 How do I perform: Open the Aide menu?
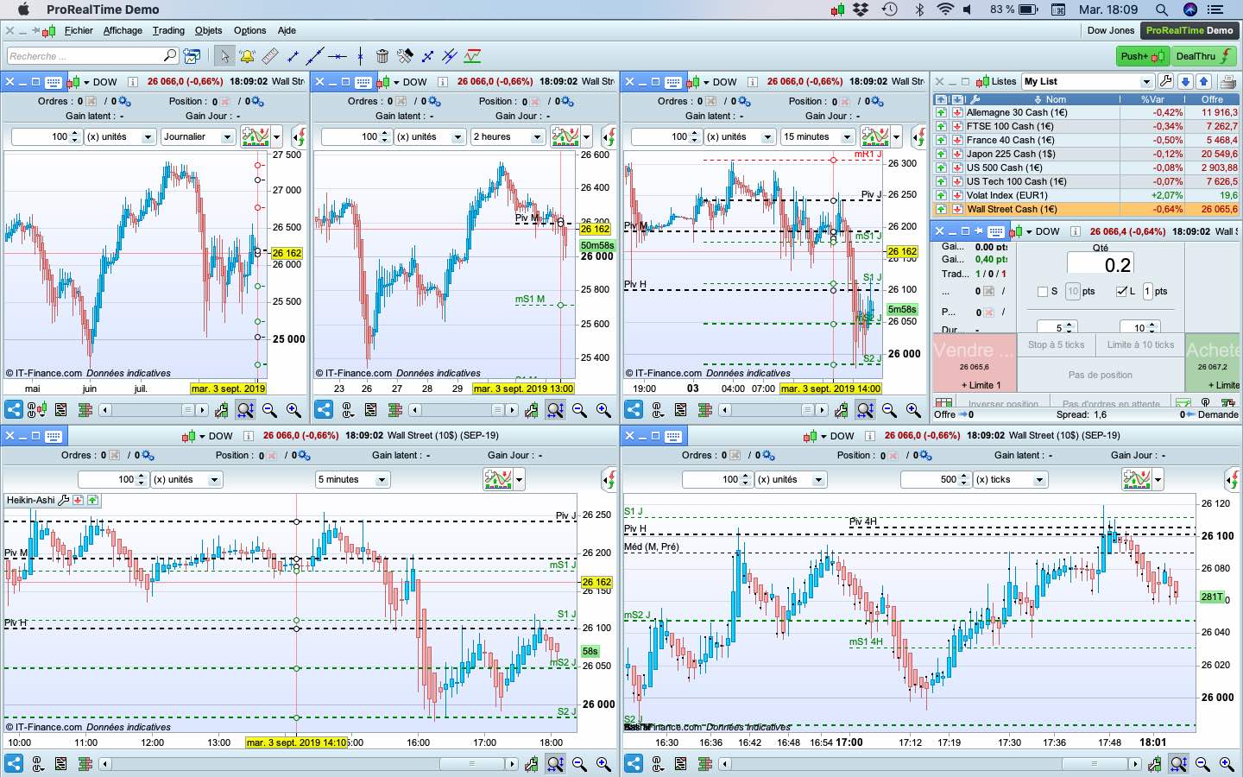coord(287,30)
